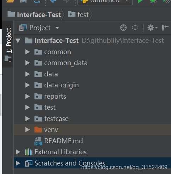Expand Scratches and Consoles arrow
This screenshot has width=171, height=174.
click(x=18, y=163)
